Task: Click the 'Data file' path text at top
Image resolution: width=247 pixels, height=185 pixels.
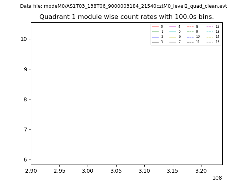Action: coord(123,6)
